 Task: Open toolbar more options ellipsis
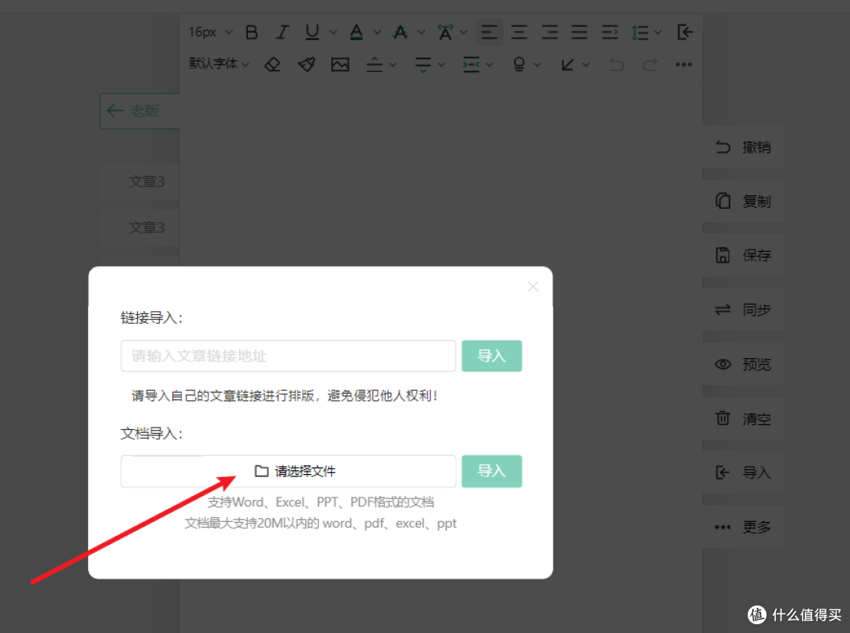(x=684, y=65)
